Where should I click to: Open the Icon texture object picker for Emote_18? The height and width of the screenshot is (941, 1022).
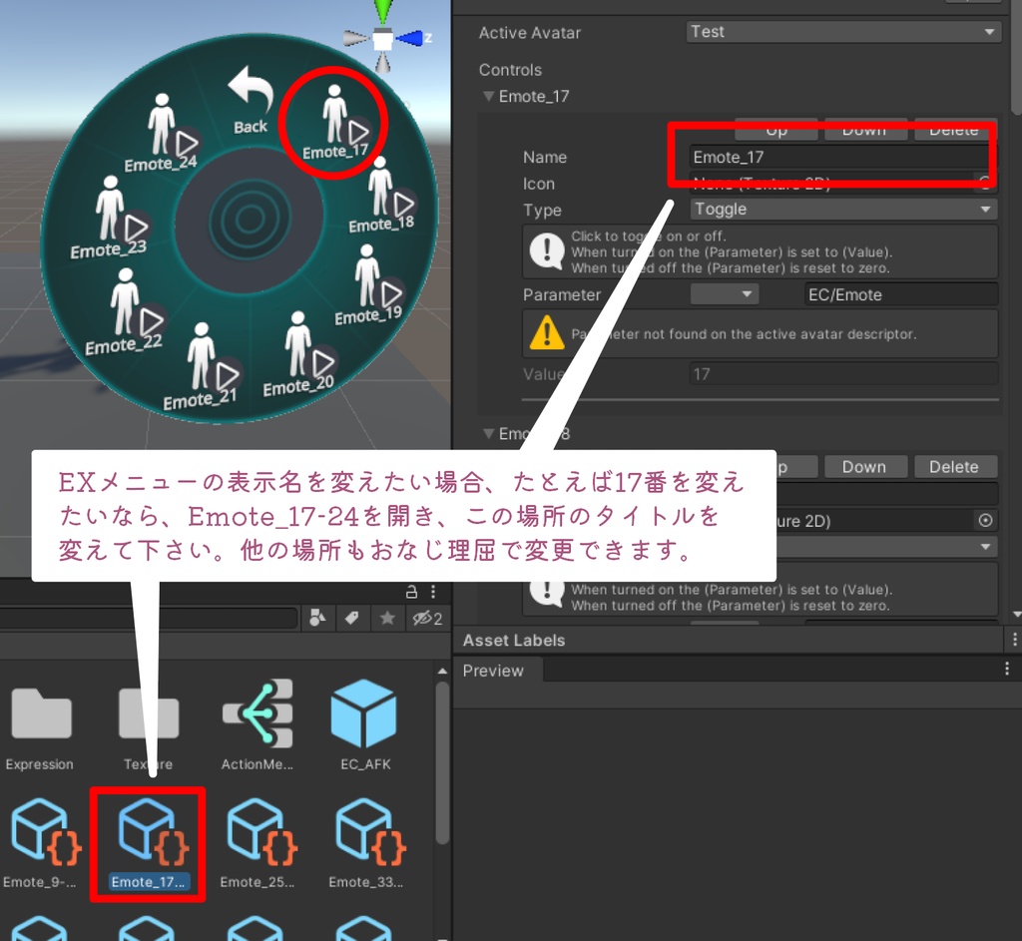(x=985, y=520)
